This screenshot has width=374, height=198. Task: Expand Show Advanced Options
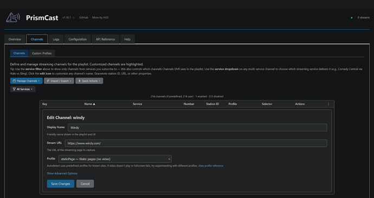pyautogui.click(x=62, y=174)
